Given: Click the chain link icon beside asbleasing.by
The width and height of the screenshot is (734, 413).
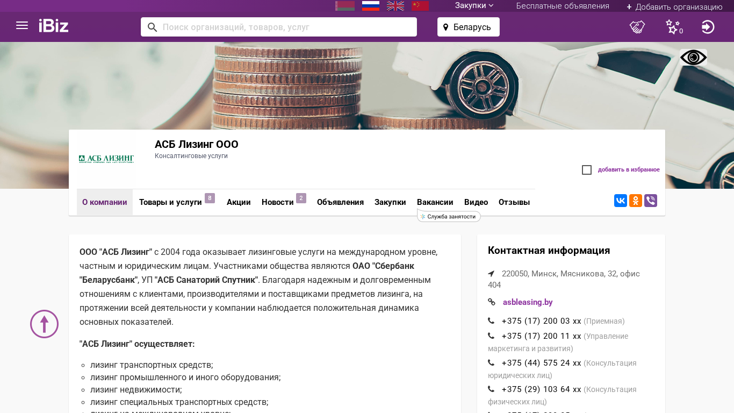Looking at the screenshot, I should pyautogui.click(x=491, y=302).
